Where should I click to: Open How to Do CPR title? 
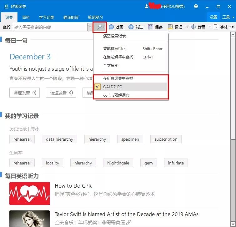point(73,186)
